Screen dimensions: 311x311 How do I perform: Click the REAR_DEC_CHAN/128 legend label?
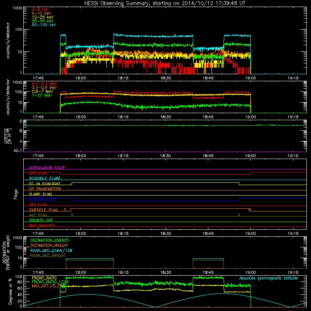point(51,250)
